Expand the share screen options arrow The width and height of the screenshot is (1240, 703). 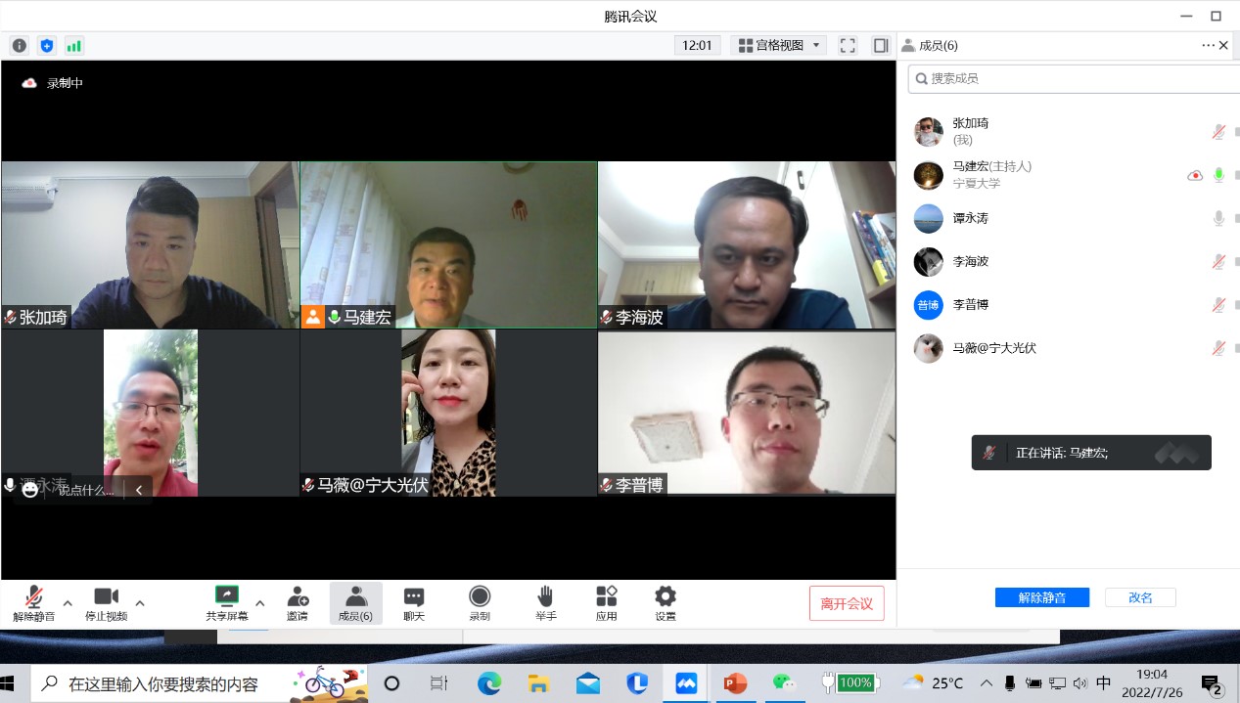tap(260, 602)
